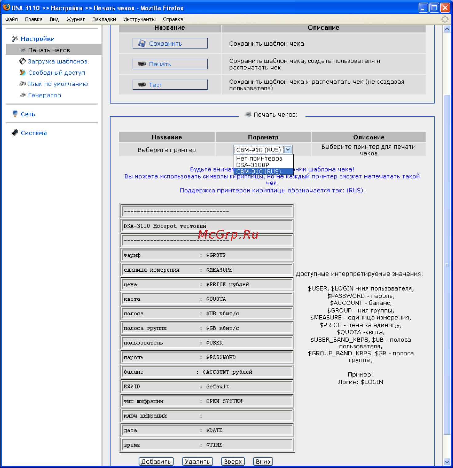Screen dimensions: 453x468
Task: Choose DSA-3100P in the printer list
Action: (264, 165)
